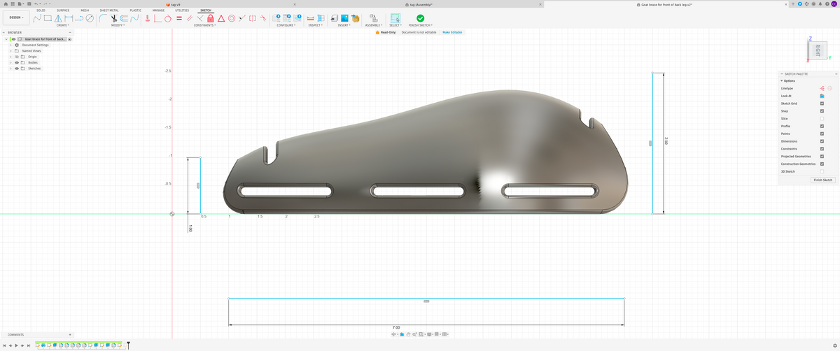Switch to the SURFACE tab
The height and width of the screenshot is (351, 840).
[x=63, y=10]
